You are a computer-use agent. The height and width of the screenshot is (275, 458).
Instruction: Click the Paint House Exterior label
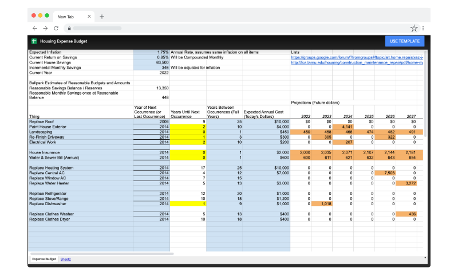click(x=48, y=127)
